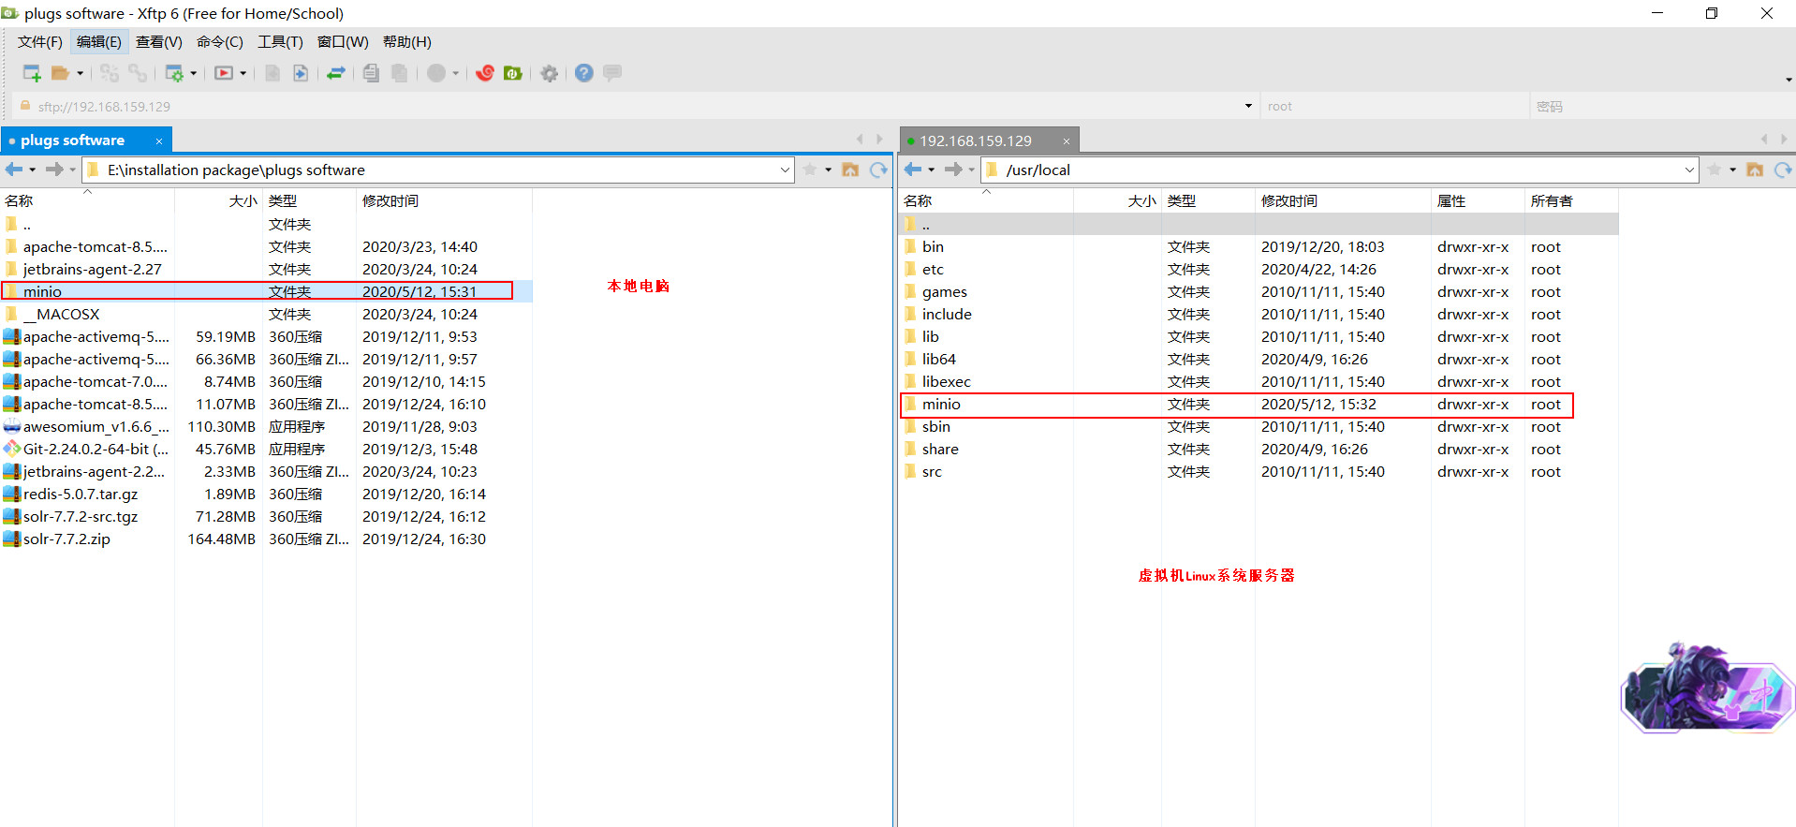Screen dimensions: 1796x827
Task: Select the local __MACOSX folder
Action: coord(266,314)
